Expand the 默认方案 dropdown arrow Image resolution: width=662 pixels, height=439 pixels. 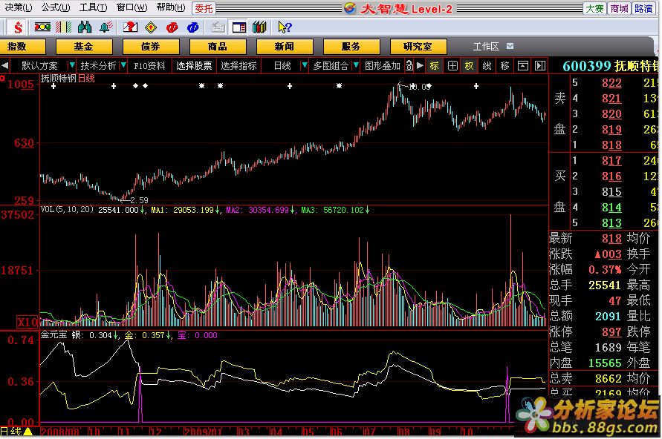[72, 65]
